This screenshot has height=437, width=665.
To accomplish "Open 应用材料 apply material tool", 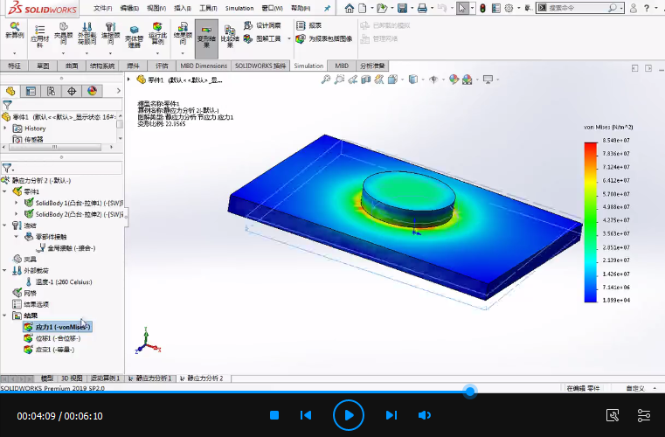I will coord(40,35).
